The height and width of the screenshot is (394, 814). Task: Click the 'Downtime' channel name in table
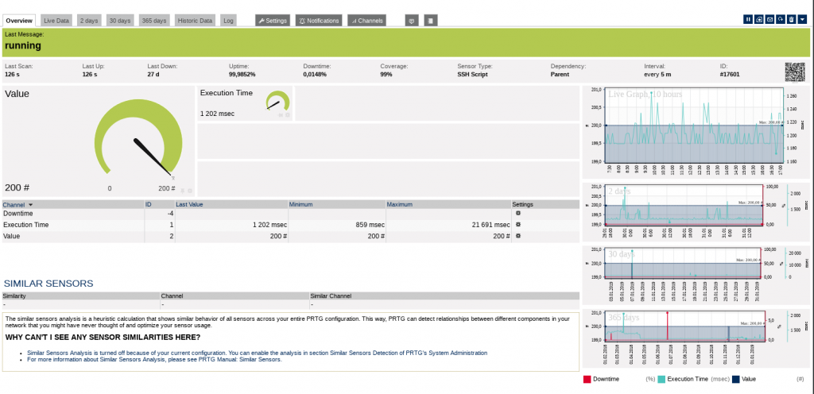coord(18,213)
